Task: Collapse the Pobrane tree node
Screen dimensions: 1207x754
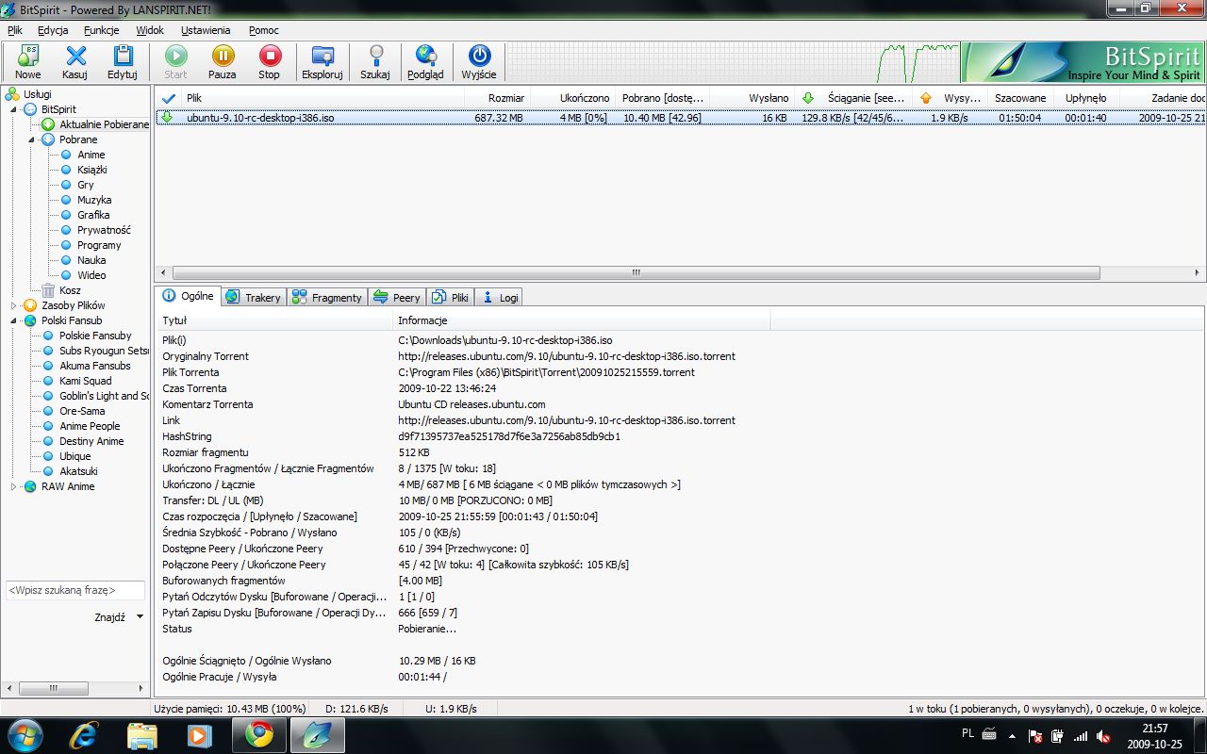Action: [32, 139]
